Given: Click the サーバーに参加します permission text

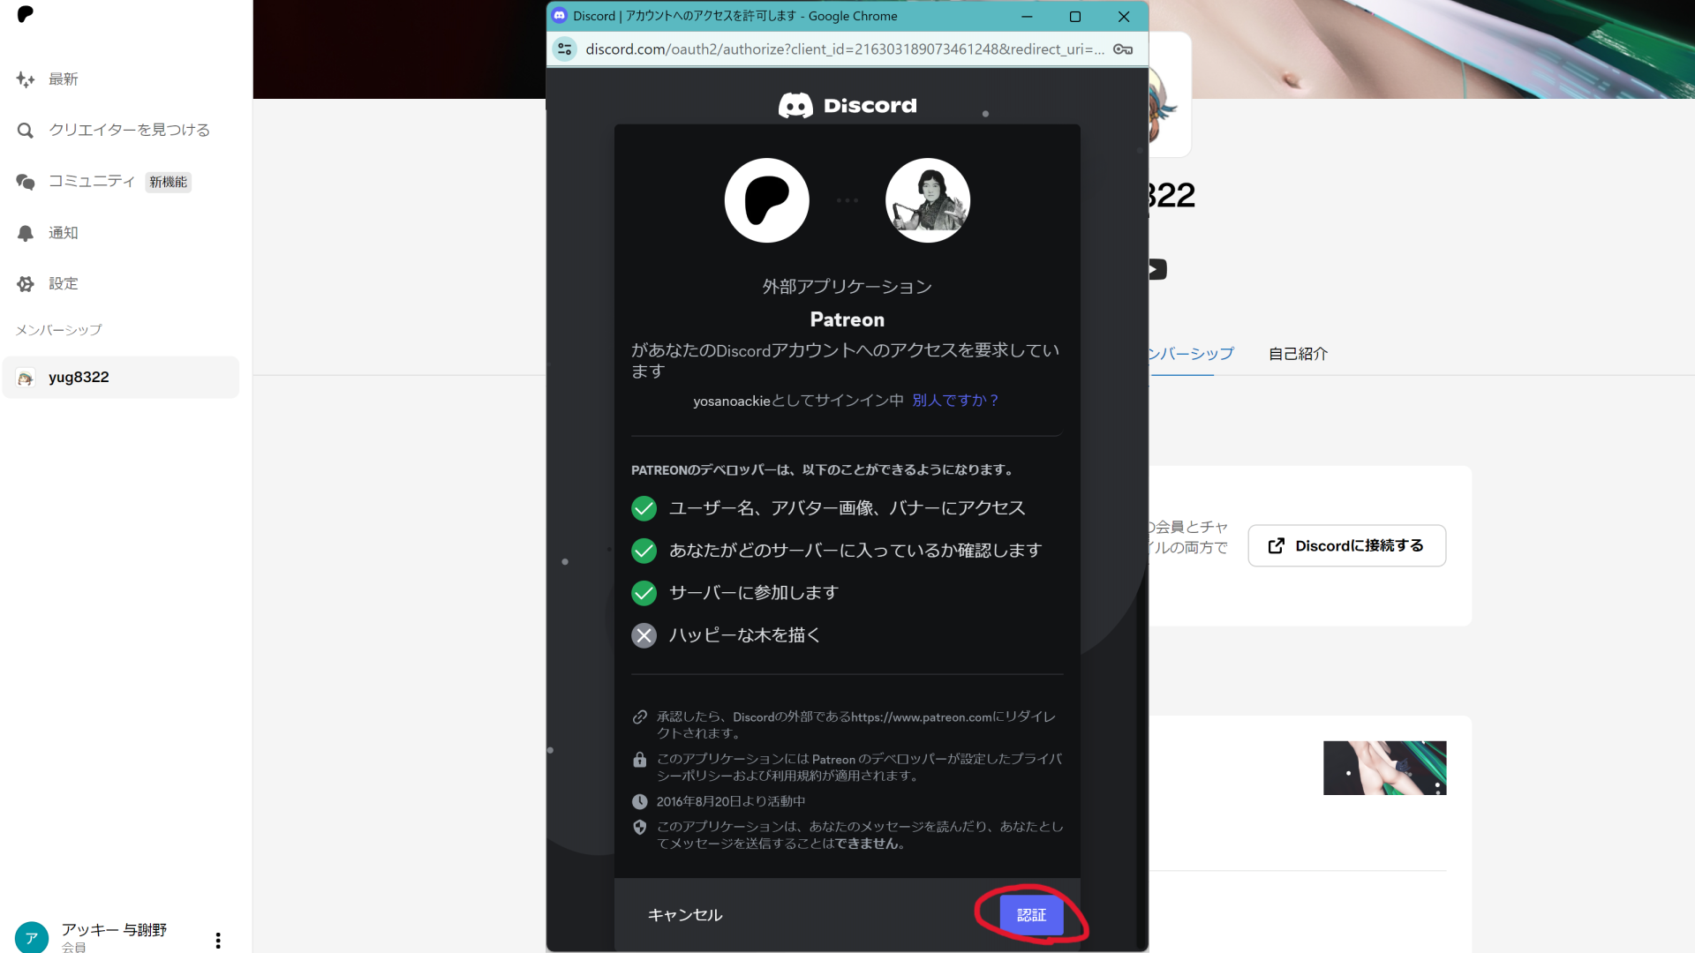Looking at the screenshot, I should click(x=754, y=593).
